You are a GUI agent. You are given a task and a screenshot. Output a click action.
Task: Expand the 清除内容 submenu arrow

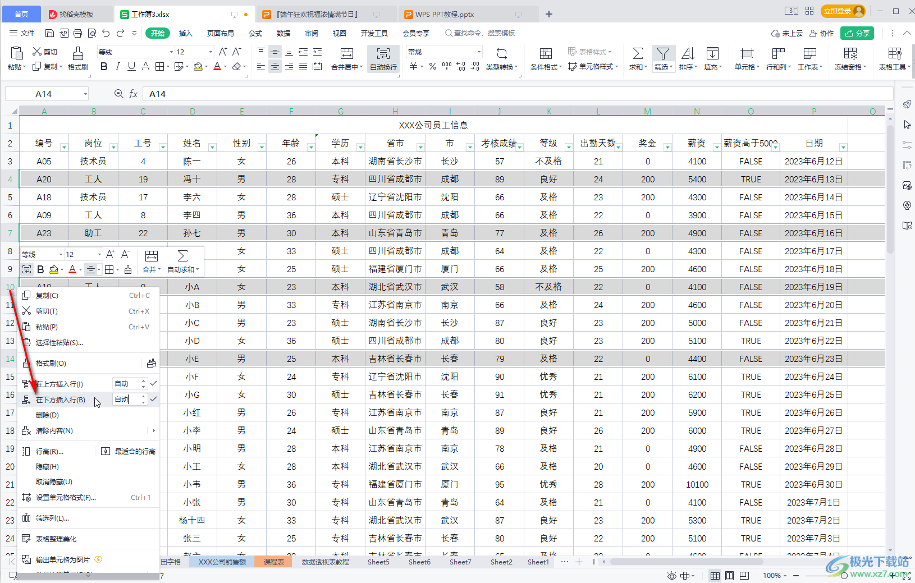click(154, 431)
